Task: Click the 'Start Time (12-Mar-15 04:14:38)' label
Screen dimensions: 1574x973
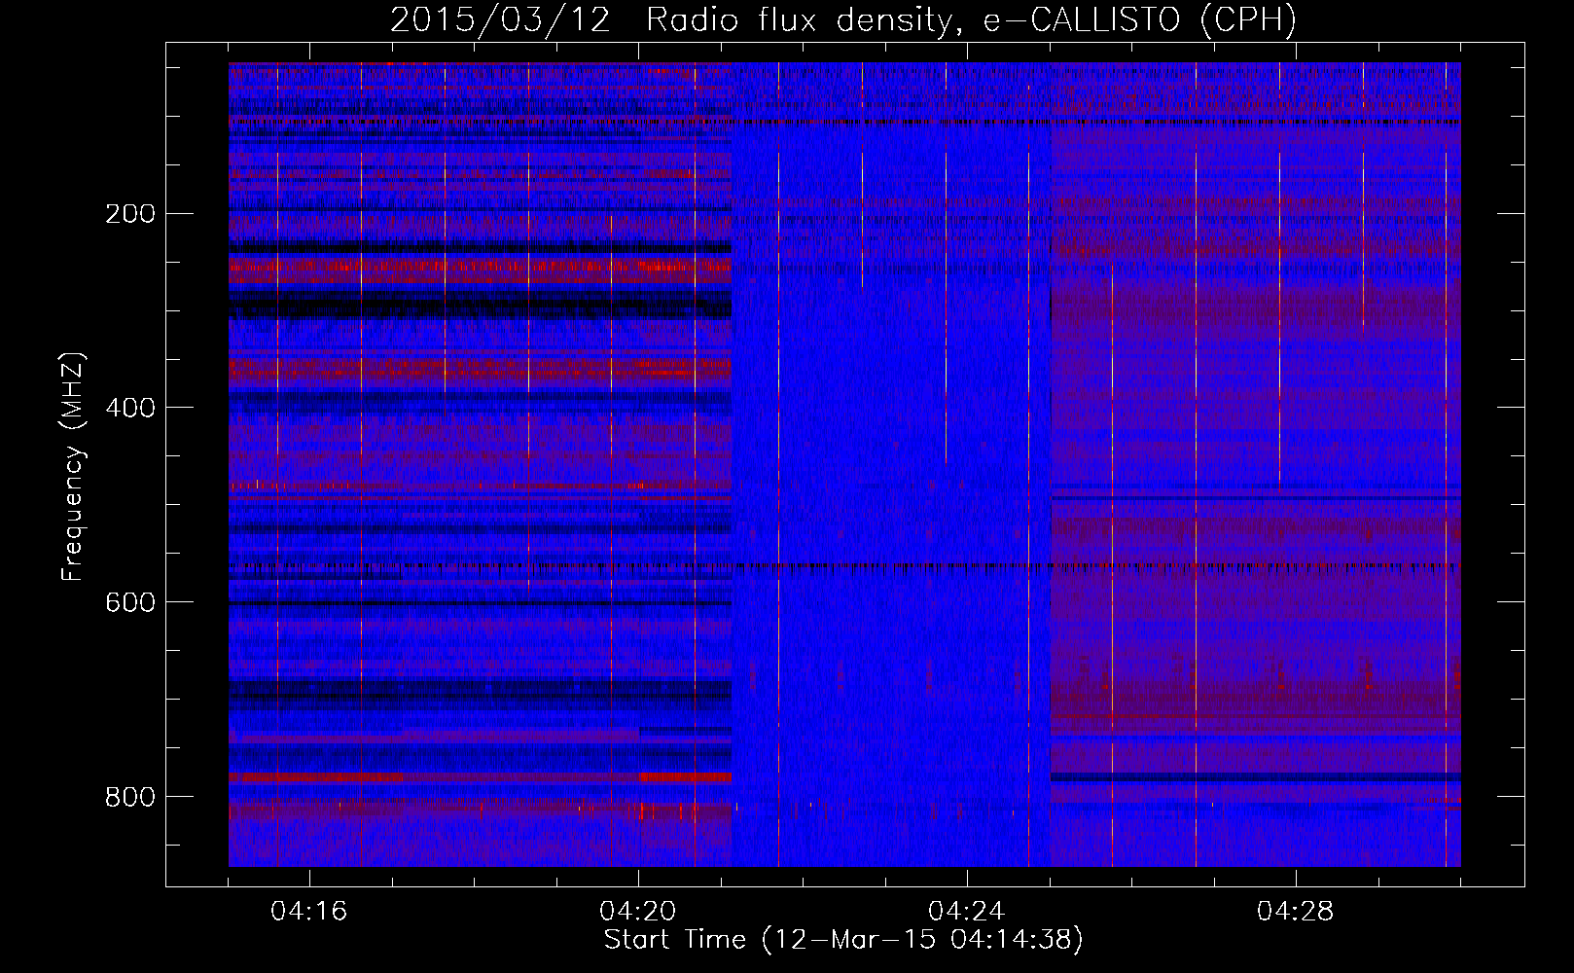Action: point(843,940)
